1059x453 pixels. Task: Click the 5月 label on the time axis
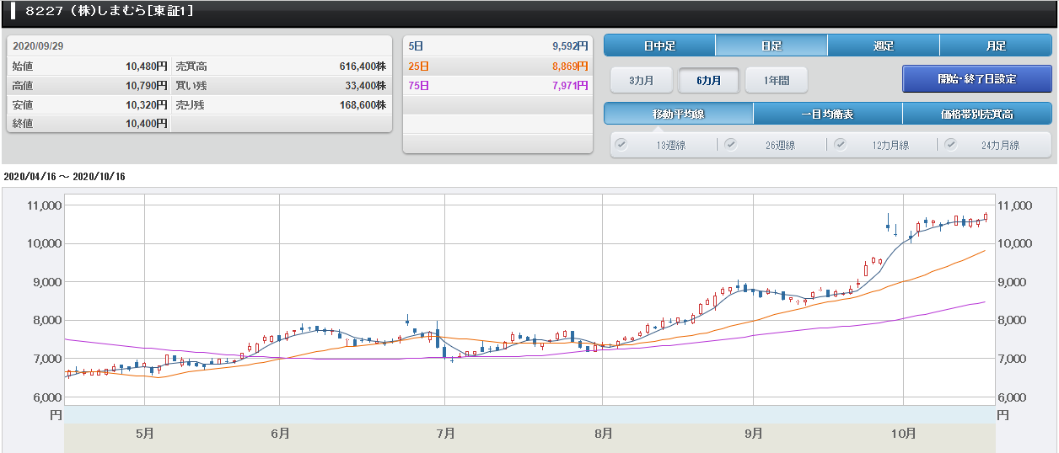pyautogui.click(x=145, y=434)
